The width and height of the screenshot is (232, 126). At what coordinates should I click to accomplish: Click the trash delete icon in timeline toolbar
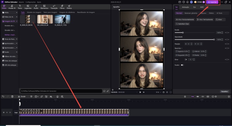(12, 96)
